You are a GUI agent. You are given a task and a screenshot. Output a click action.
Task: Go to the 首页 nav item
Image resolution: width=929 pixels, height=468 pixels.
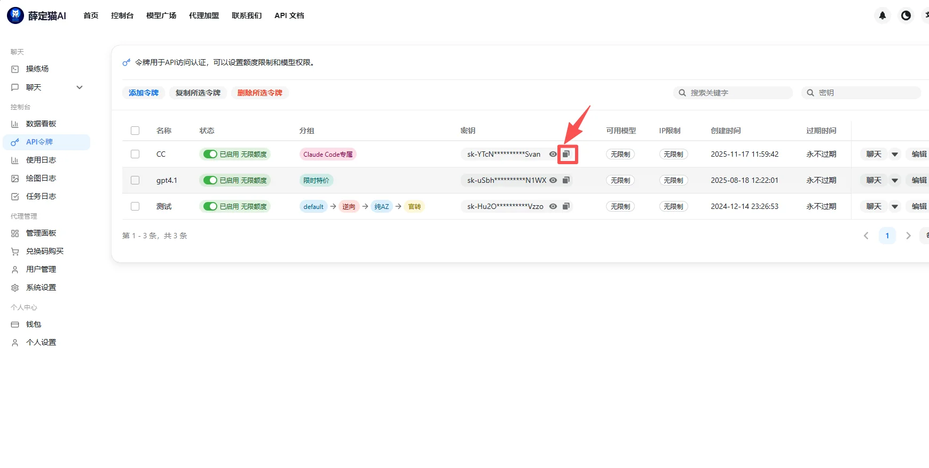pos(91,15)
